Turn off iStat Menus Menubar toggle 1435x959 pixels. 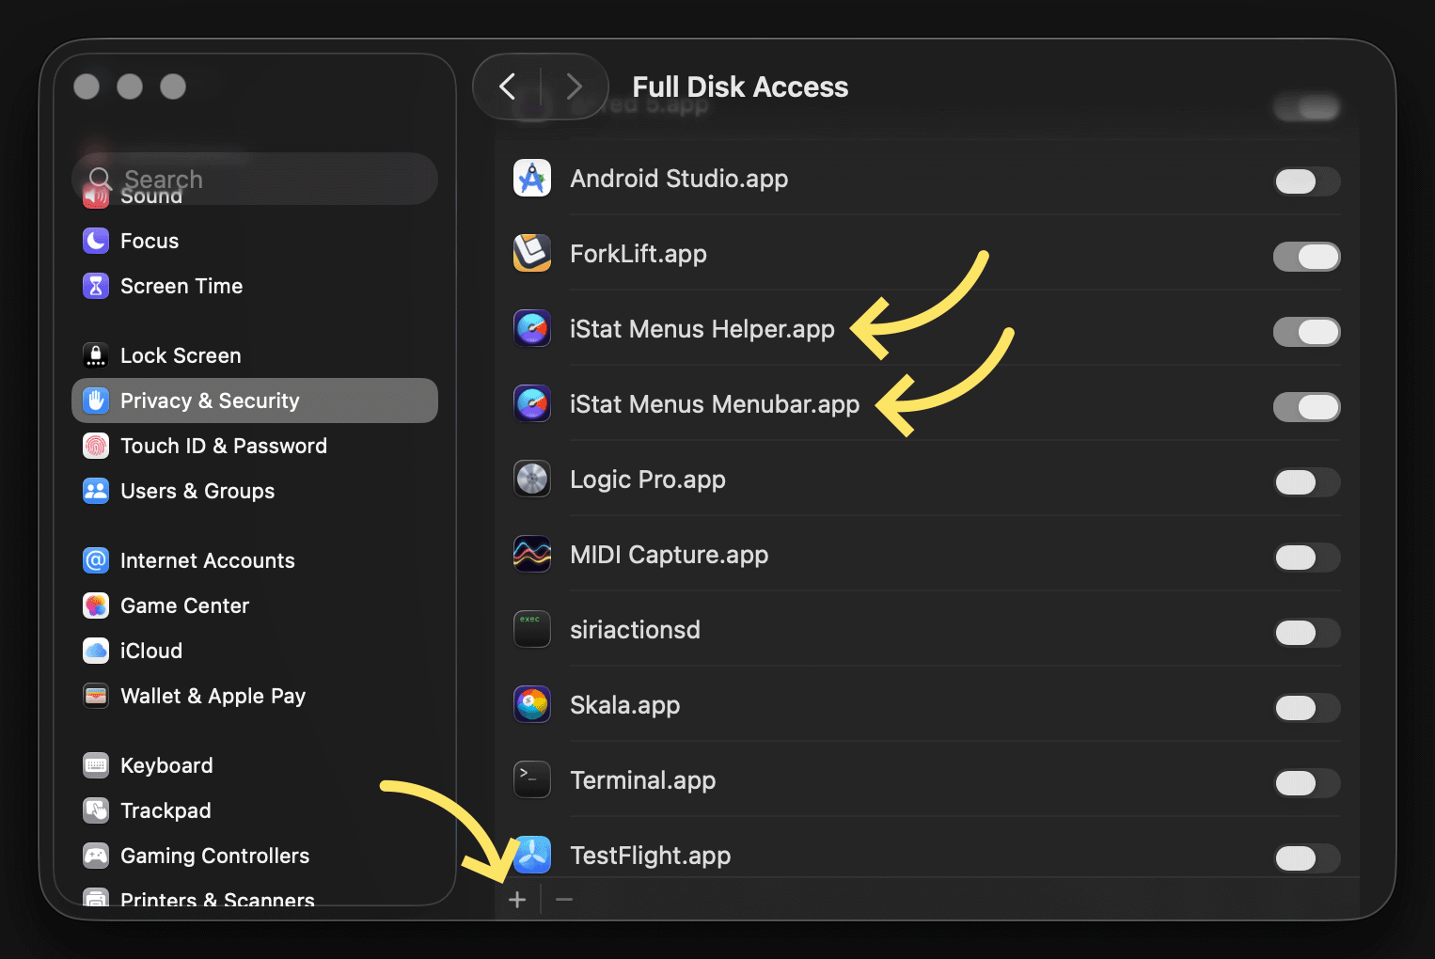pos(1307,407)
